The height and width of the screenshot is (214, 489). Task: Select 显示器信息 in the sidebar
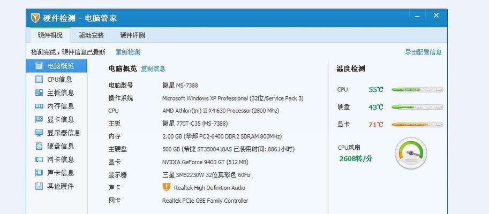click(x=56, y=133)
